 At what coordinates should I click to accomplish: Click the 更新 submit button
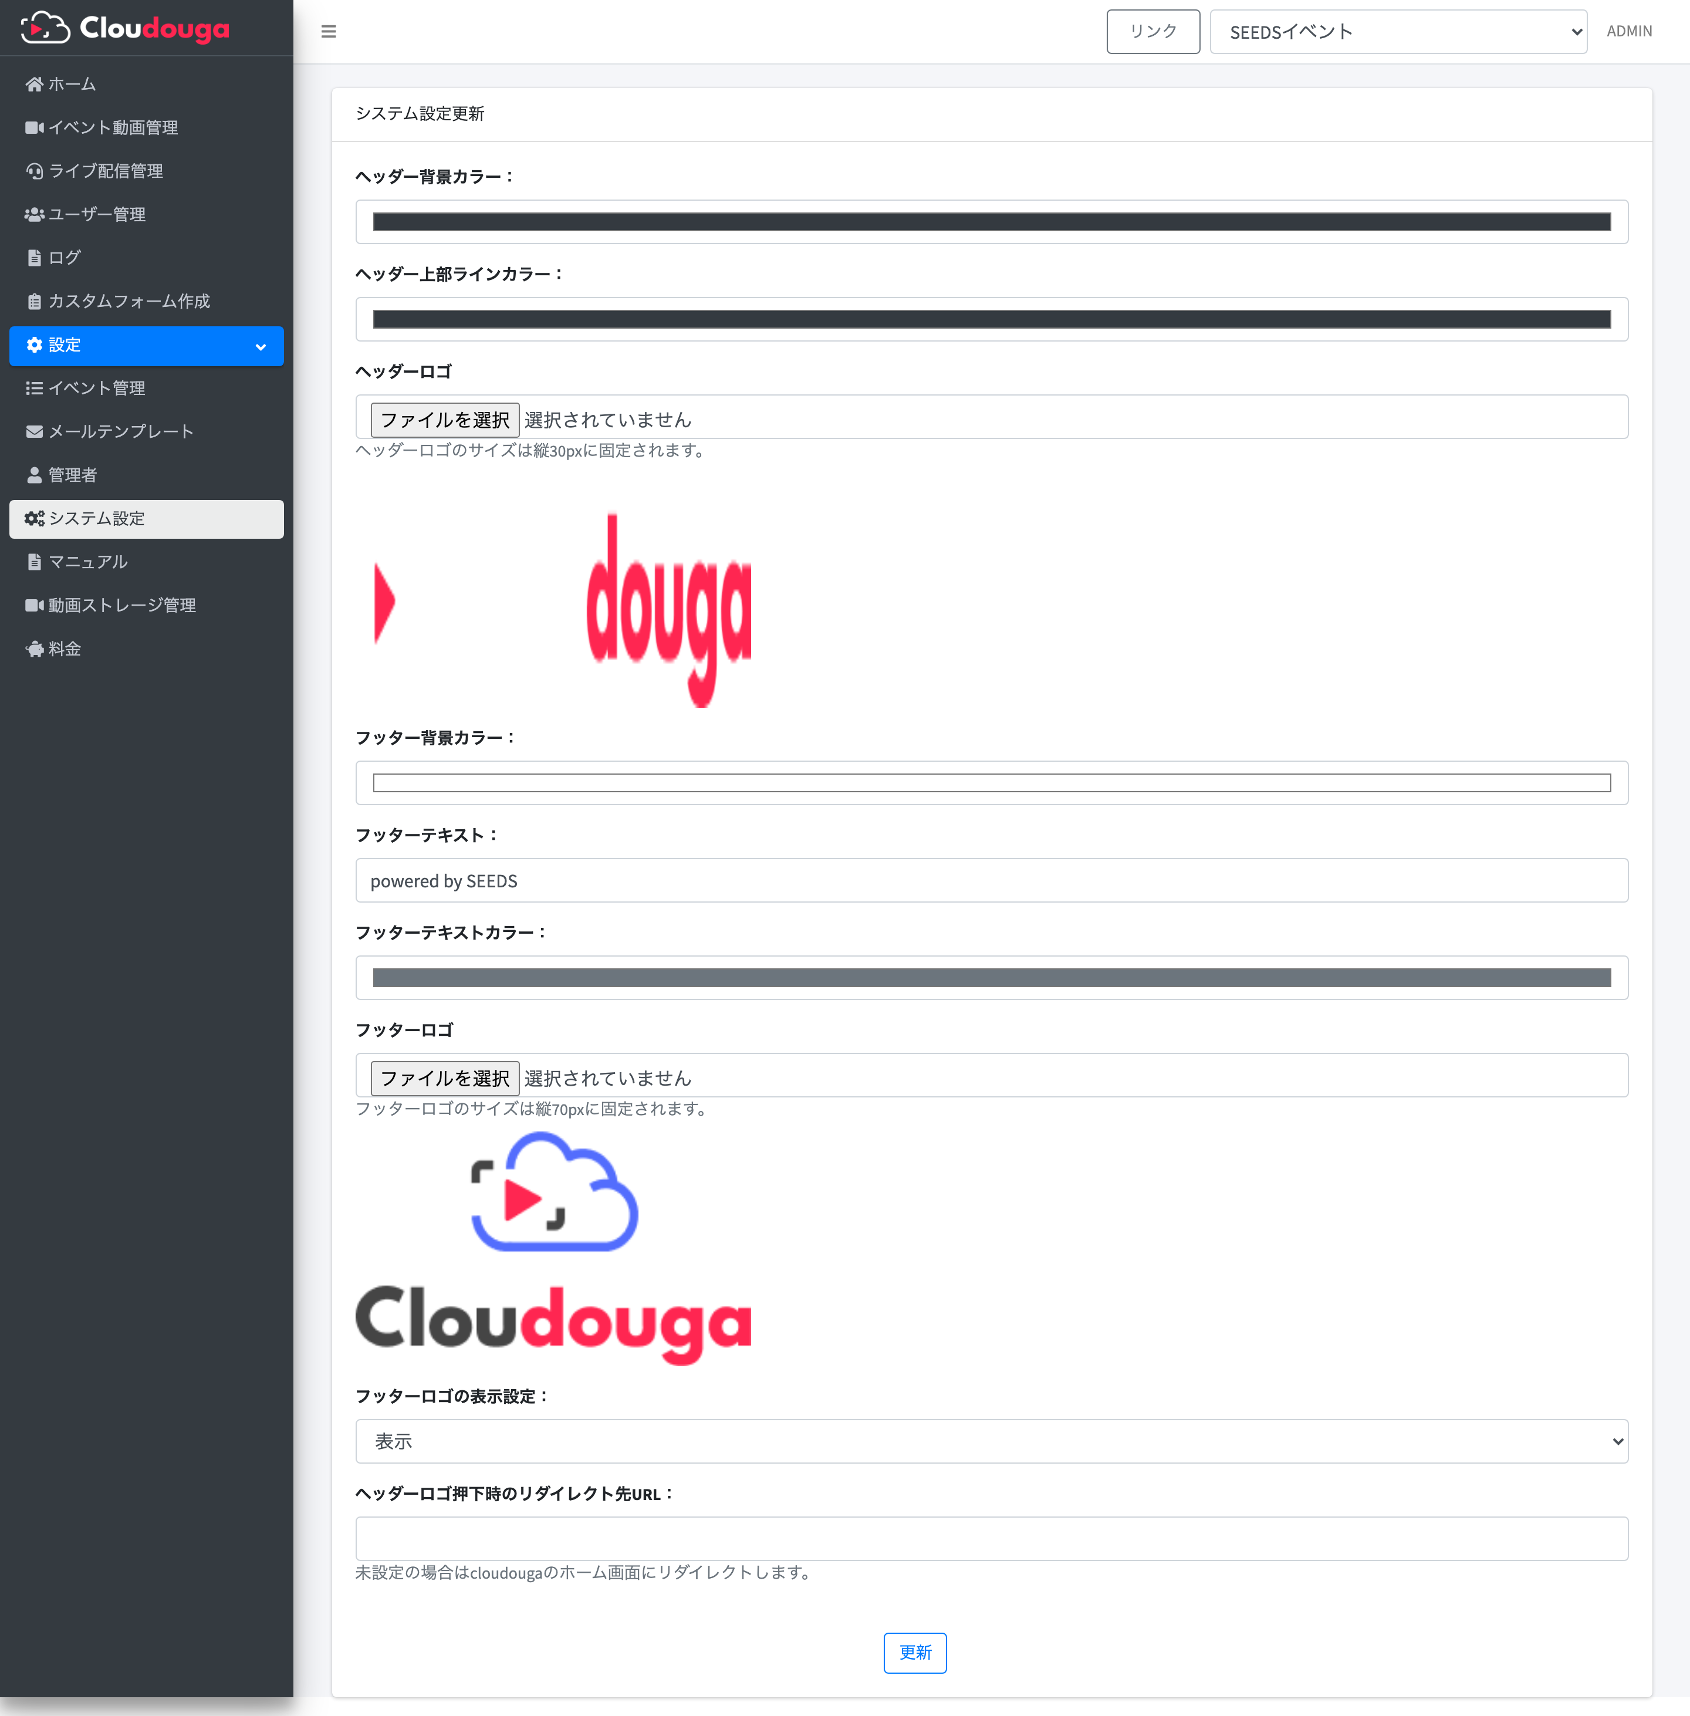(x=915, y=1652)
